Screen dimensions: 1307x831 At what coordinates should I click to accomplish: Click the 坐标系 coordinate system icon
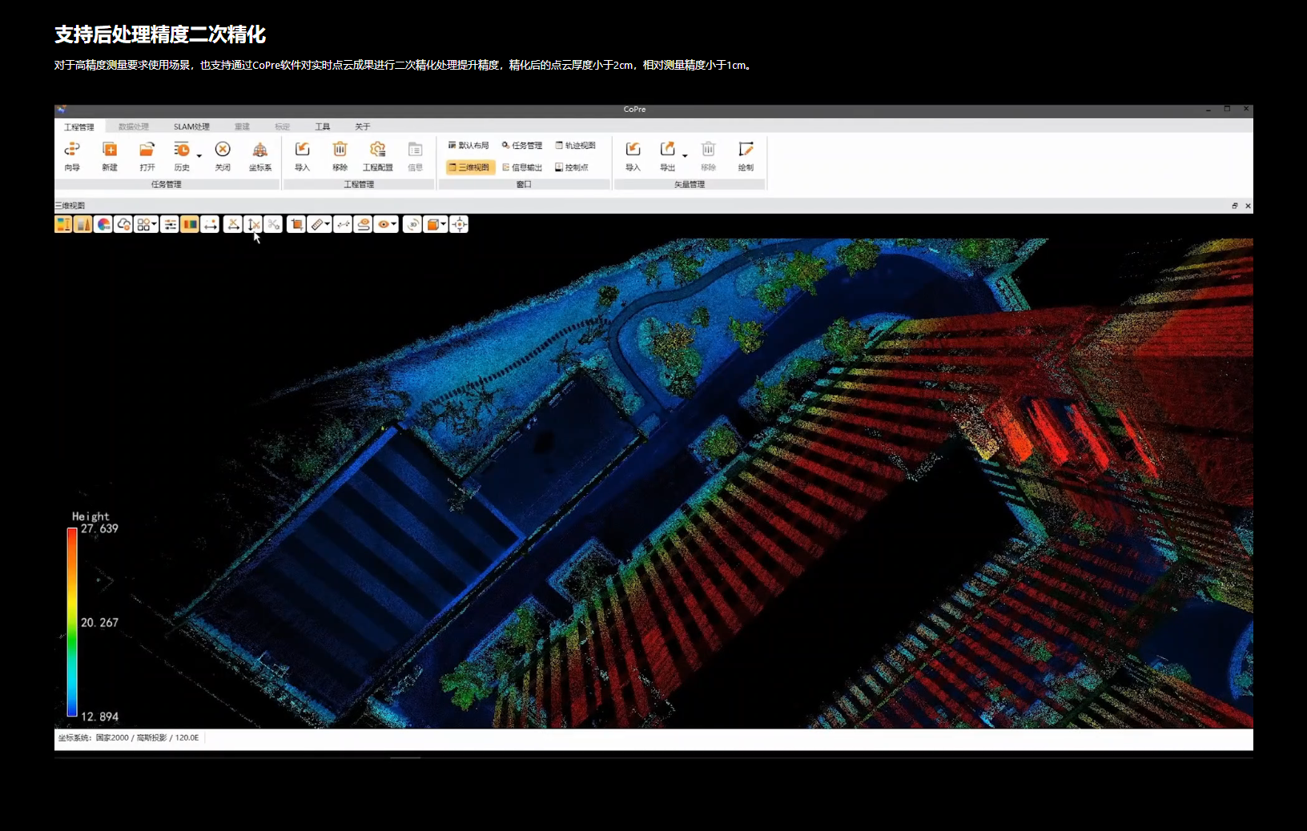pos(260,150)
